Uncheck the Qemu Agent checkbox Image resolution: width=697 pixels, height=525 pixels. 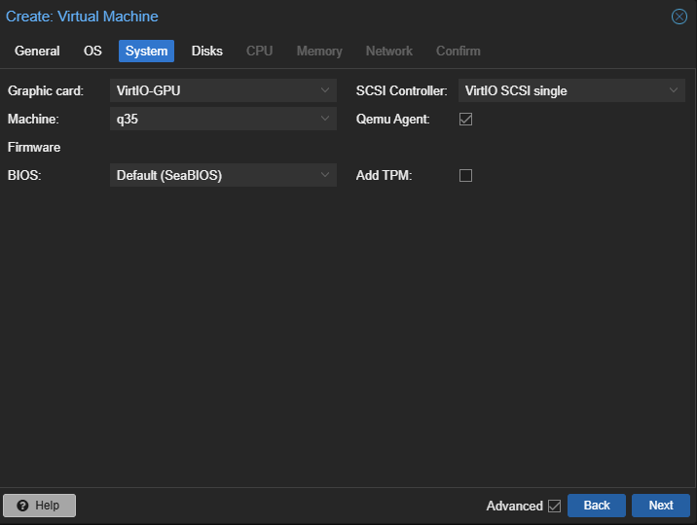[465, 119]
